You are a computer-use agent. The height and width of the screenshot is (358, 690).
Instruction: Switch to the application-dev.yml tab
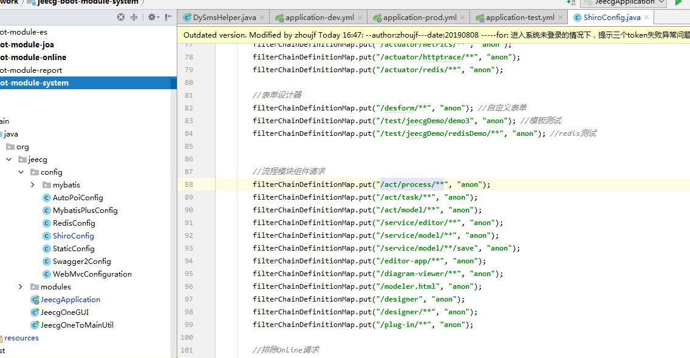point(319,18)
